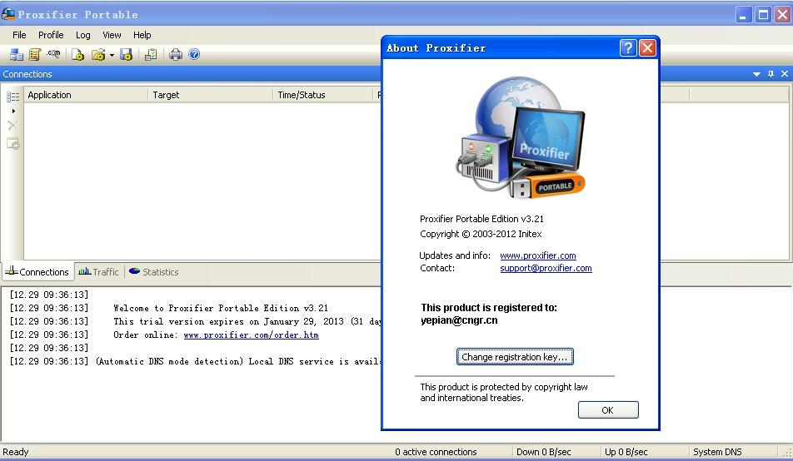The image size is (793, 461).
Task: Expand open-profile dropdown arrow in toolbar
Action: (112, 55)
